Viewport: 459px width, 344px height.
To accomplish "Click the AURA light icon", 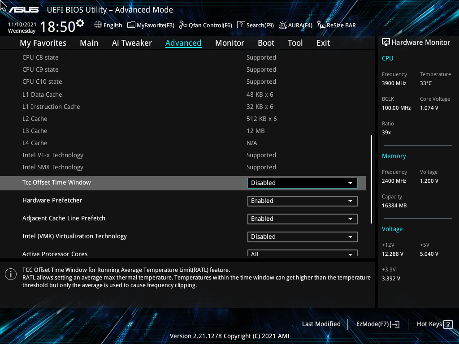I will point(283,25).
